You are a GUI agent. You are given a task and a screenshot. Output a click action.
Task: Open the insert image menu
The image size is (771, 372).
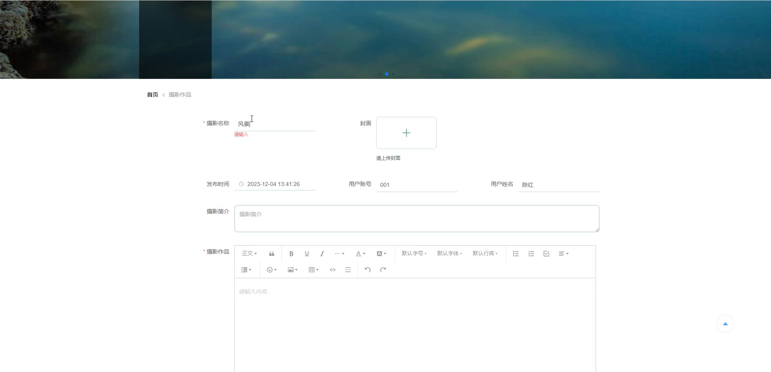[x=293, y=270]
